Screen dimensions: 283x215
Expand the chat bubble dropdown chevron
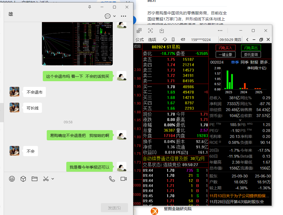(114, 16)
